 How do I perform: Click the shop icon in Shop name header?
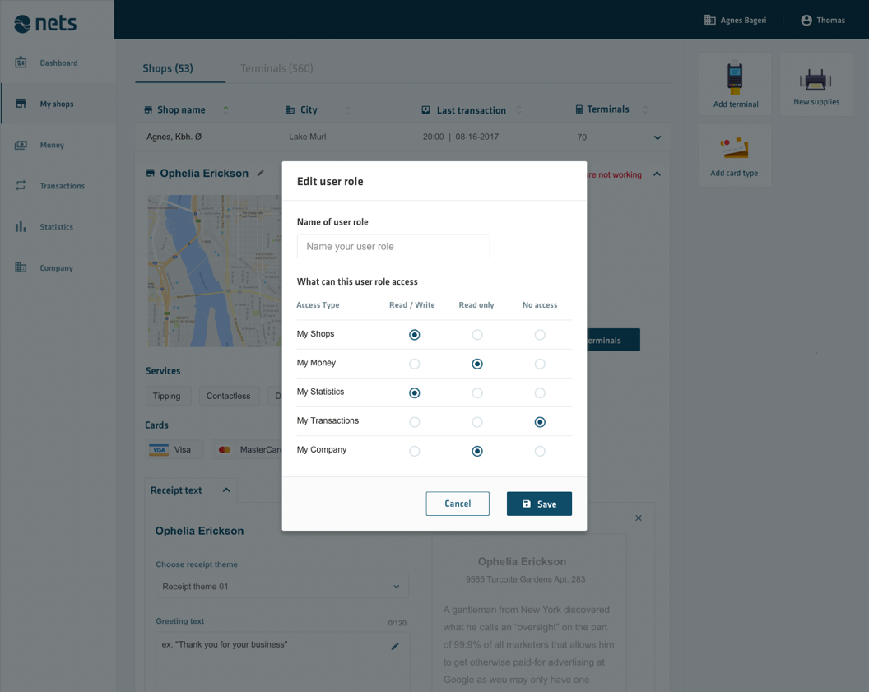tap(148, 109)
